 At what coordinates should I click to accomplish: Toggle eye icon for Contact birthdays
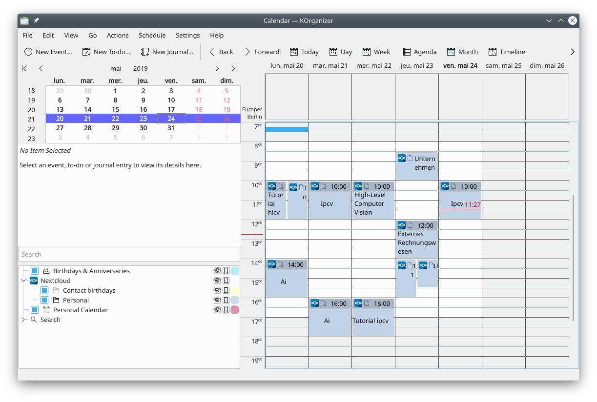(x=217, y=290)
